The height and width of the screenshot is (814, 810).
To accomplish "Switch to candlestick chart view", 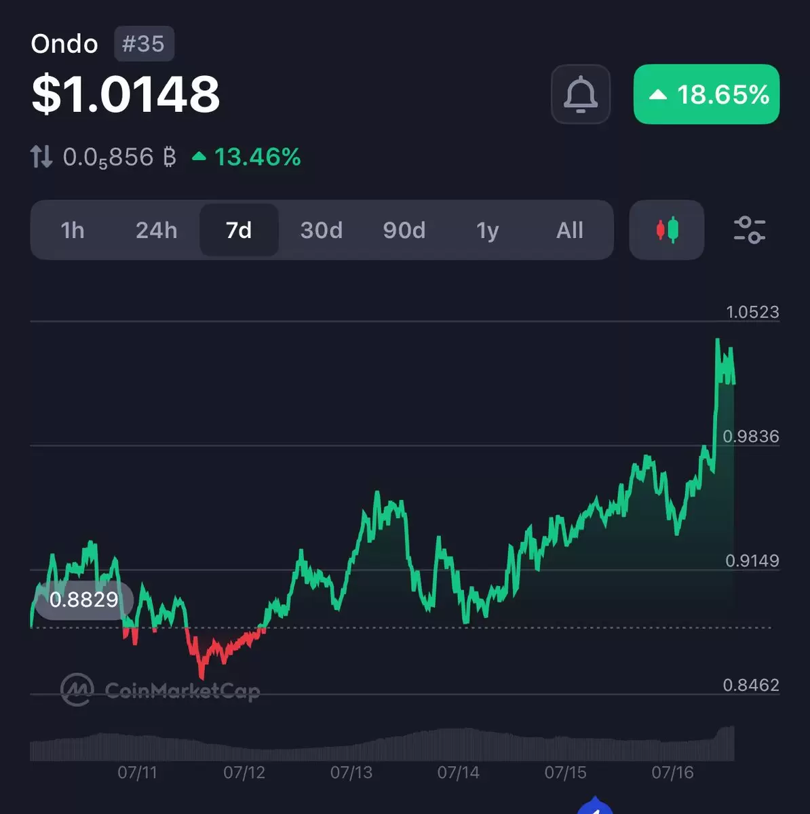I will 667,230.
